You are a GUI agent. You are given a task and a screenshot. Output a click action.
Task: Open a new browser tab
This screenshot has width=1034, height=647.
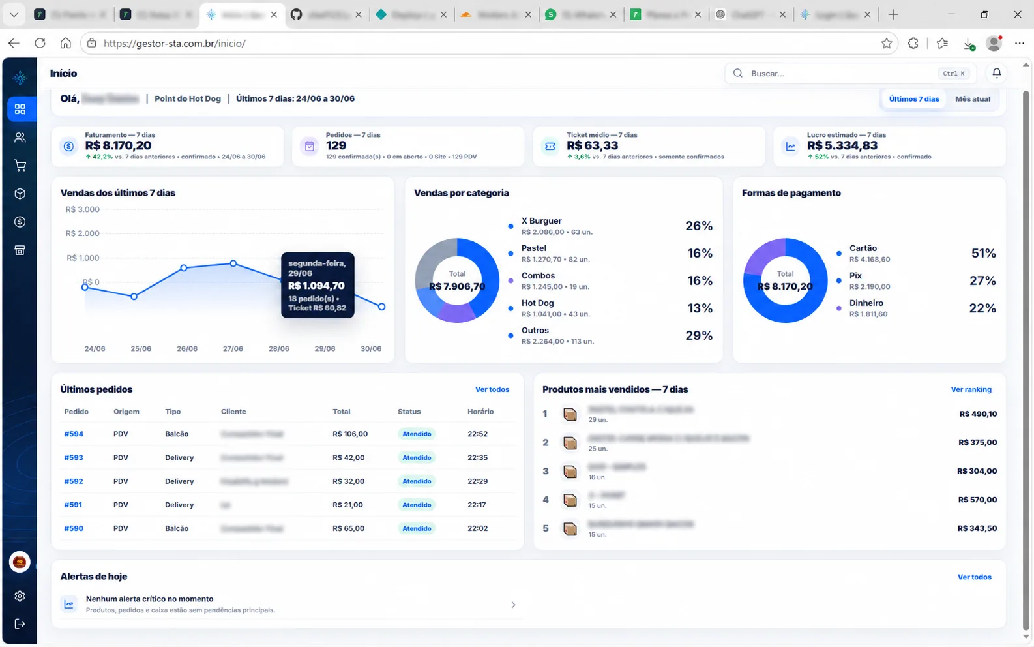point(893,14)
